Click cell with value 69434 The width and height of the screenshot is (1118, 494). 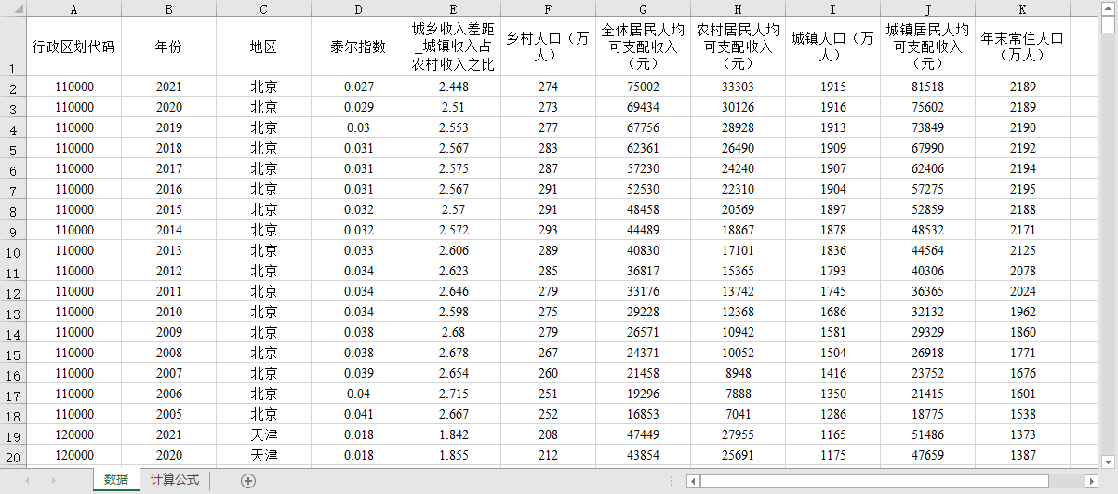[643, 108]
